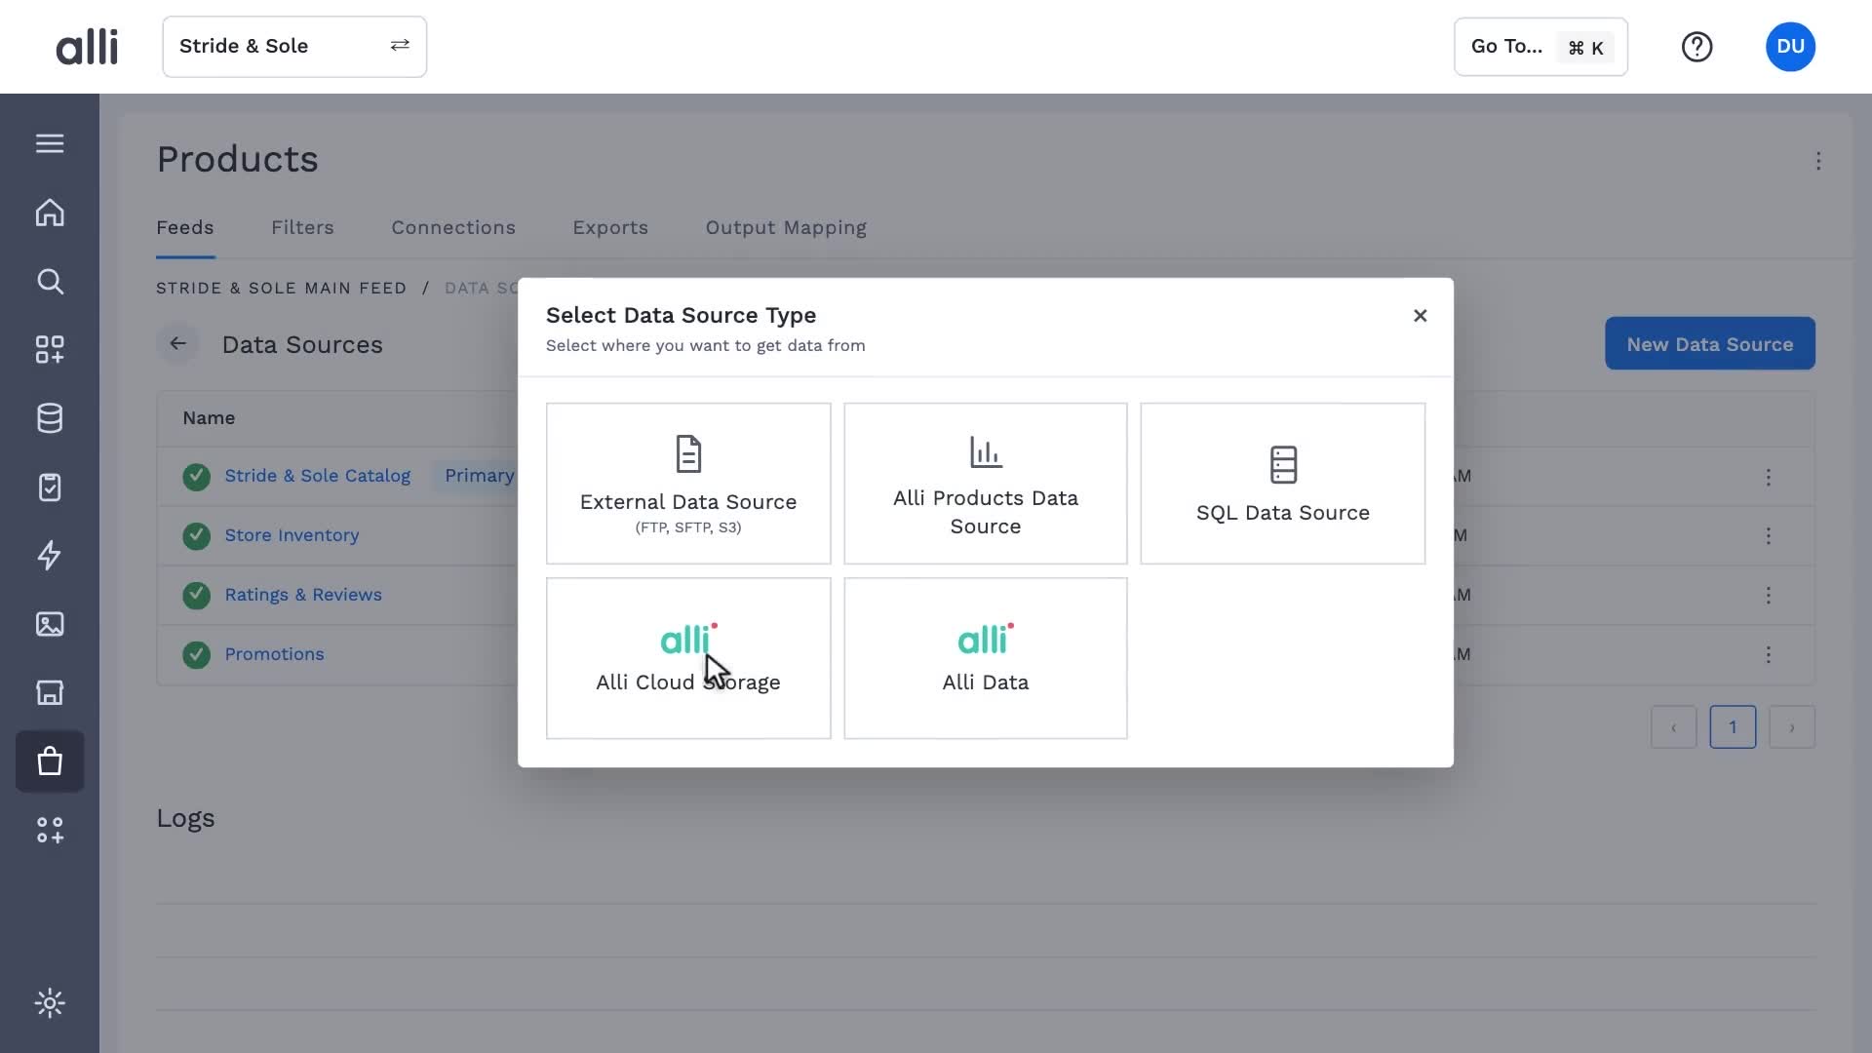Open row menu for Ratings & Reviews
The height and width of the screenshot is (1053, 1872).
(x=1768, y=596)
